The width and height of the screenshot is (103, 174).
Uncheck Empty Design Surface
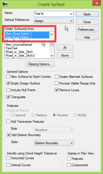[8, 83]
